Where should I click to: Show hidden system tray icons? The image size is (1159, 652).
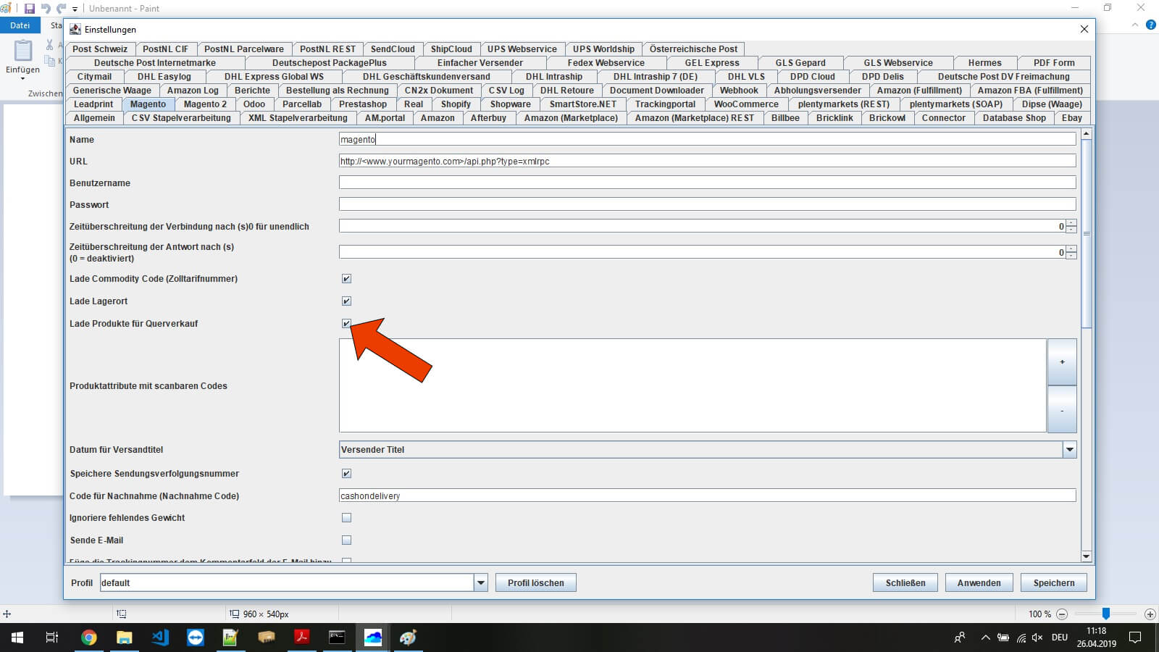[985, 638]
